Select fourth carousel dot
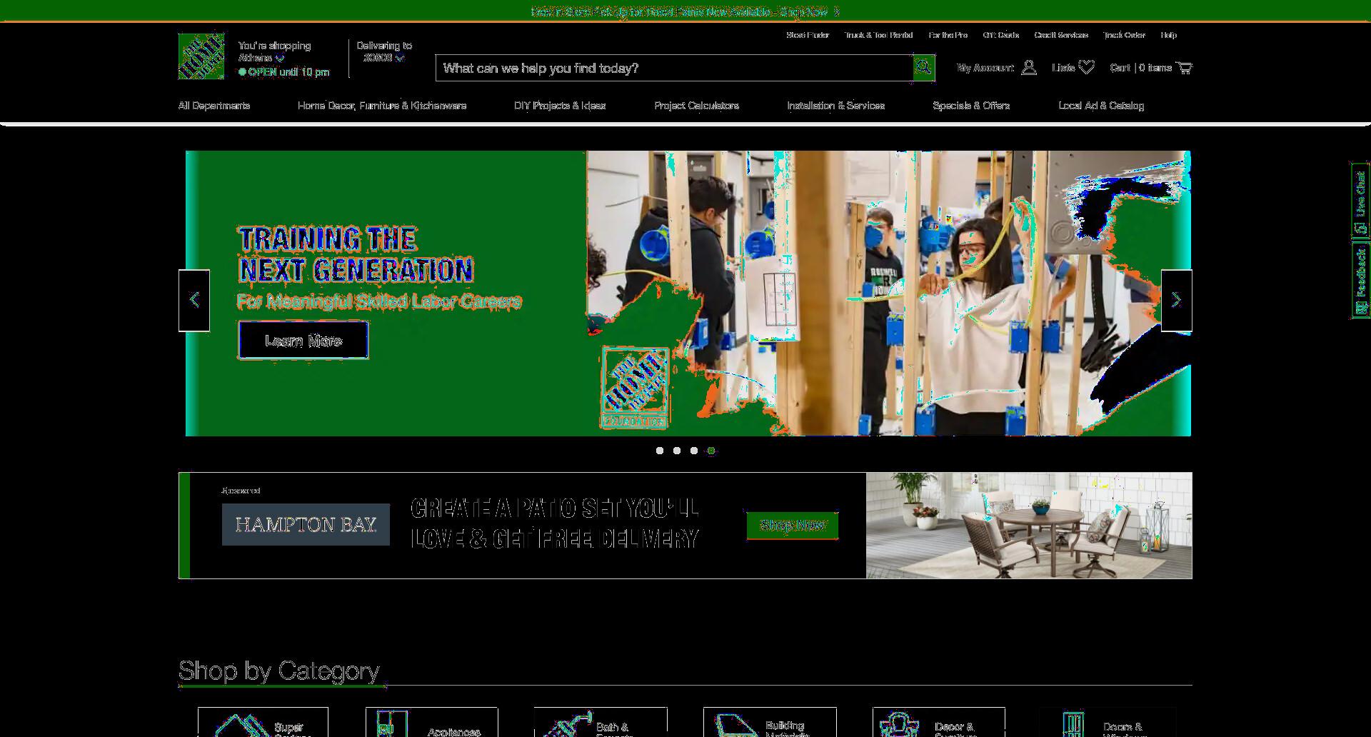Screen dimensions: 1371x737 [x=711, y=451]
